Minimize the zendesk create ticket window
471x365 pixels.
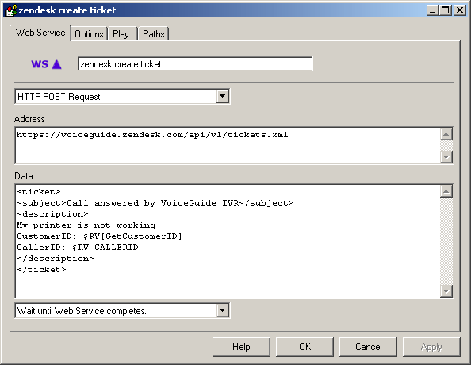[433, 10]
